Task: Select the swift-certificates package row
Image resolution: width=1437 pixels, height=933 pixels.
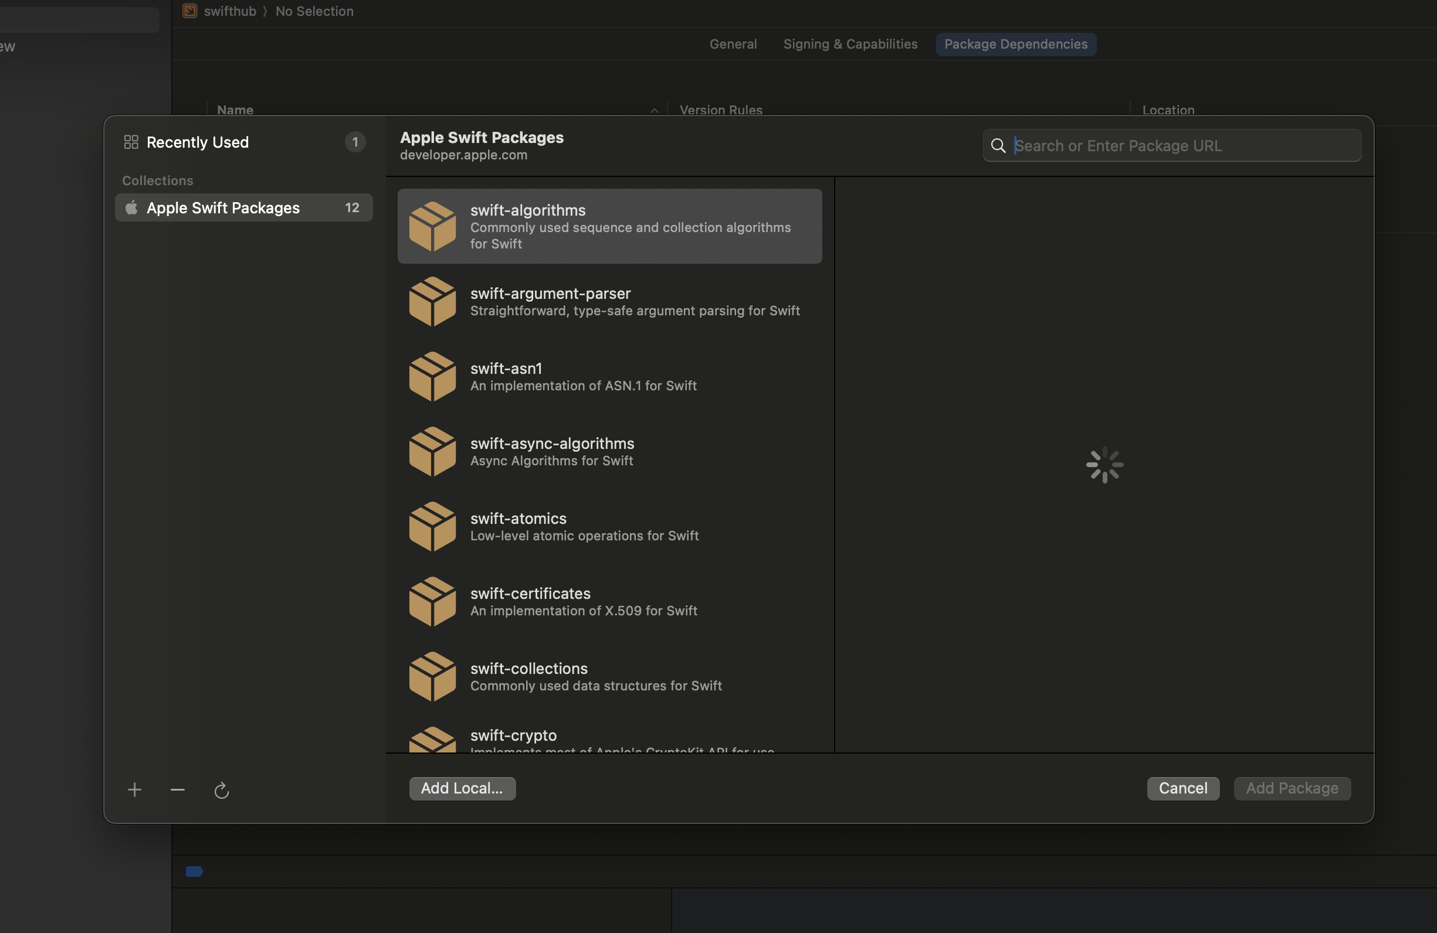Action: click(x=610, y=601)
